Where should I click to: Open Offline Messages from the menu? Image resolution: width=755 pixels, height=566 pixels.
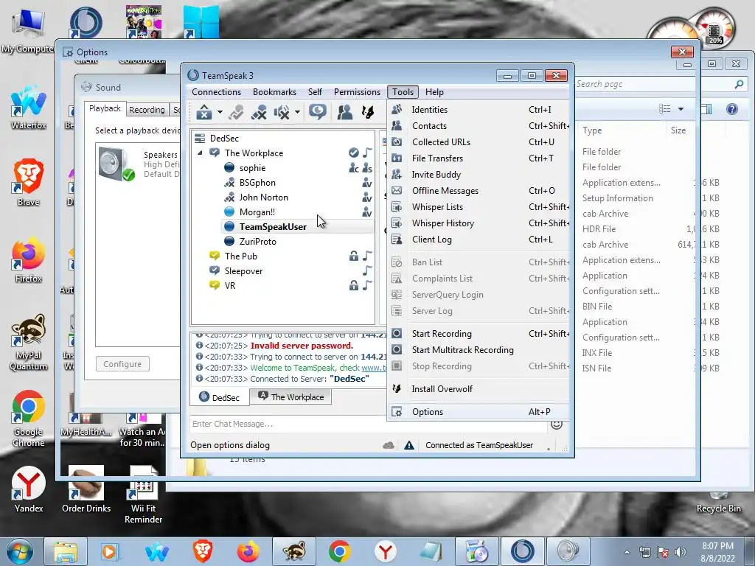point(479,191)
